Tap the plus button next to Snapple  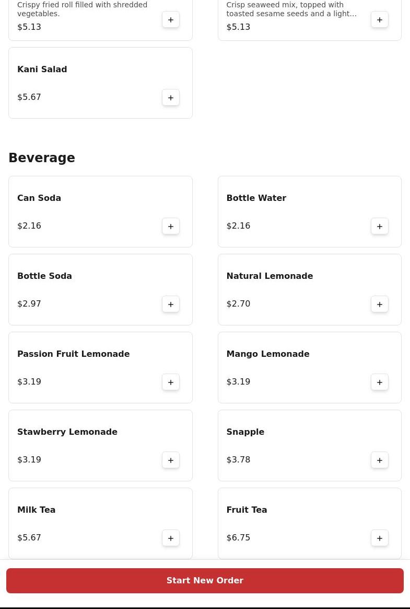pos(380,460)
